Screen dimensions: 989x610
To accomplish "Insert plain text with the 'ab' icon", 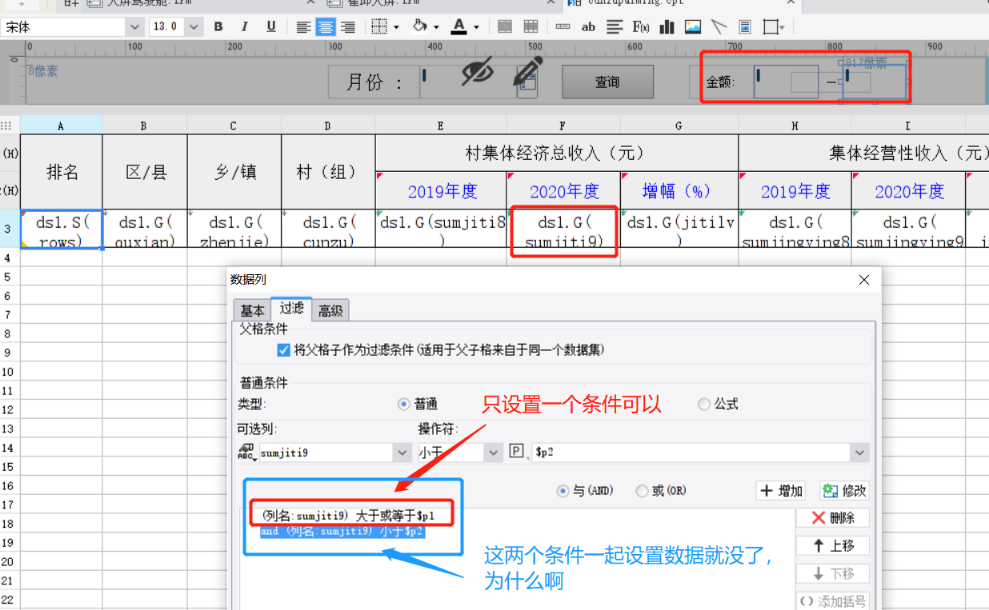I will [588, 26].
